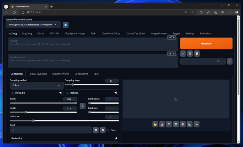Click the Width slider handle

(x=76, y=103)
